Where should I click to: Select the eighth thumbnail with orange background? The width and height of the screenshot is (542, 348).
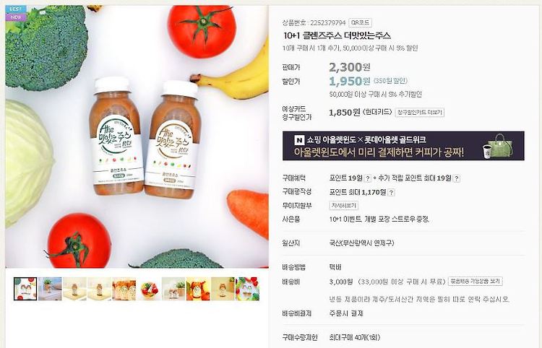pos(198,289)
